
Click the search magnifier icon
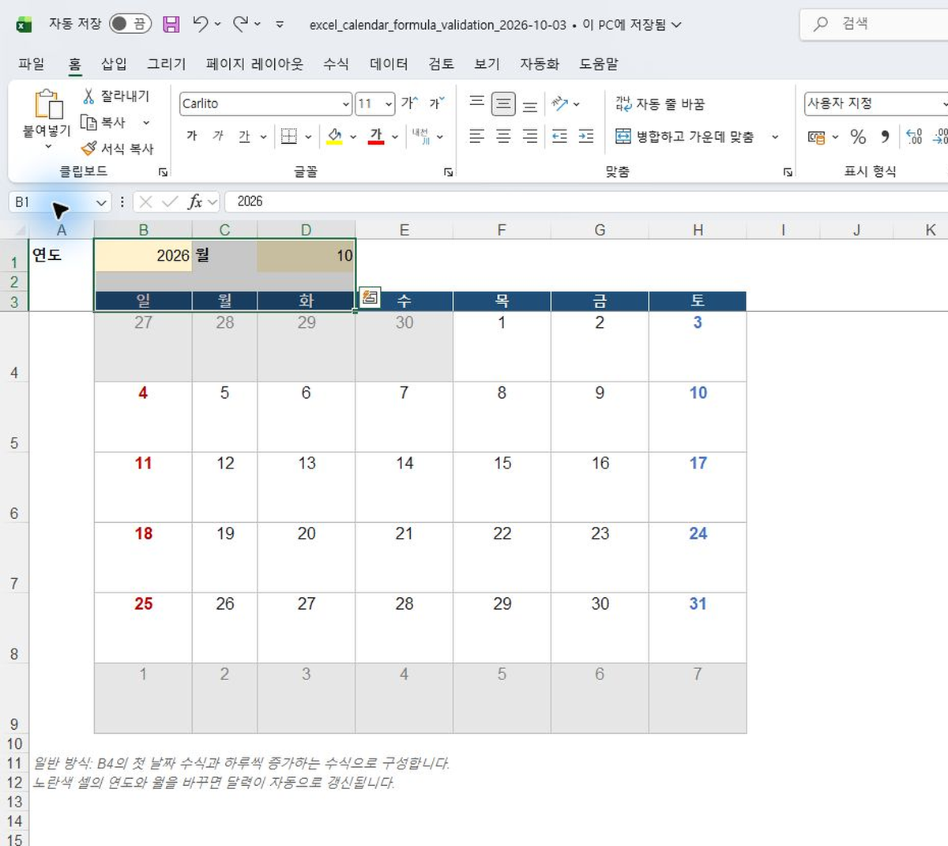pyautogui.click(x=821, y=24)
